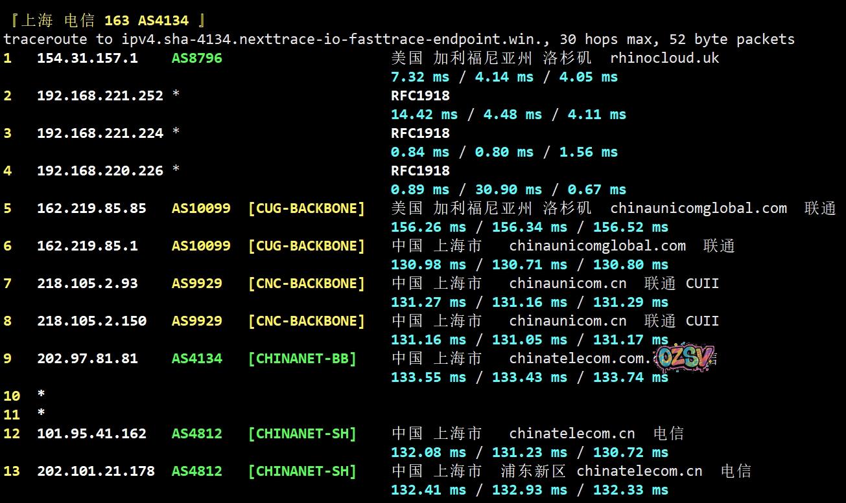Screen dimensions: 846x503
Task: Click the IP address 162.219.85.85
Action: [91, 208]
